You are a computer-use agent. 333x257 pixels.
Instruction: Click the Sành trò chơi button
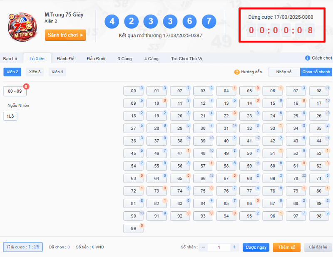[x=65, y=35]
